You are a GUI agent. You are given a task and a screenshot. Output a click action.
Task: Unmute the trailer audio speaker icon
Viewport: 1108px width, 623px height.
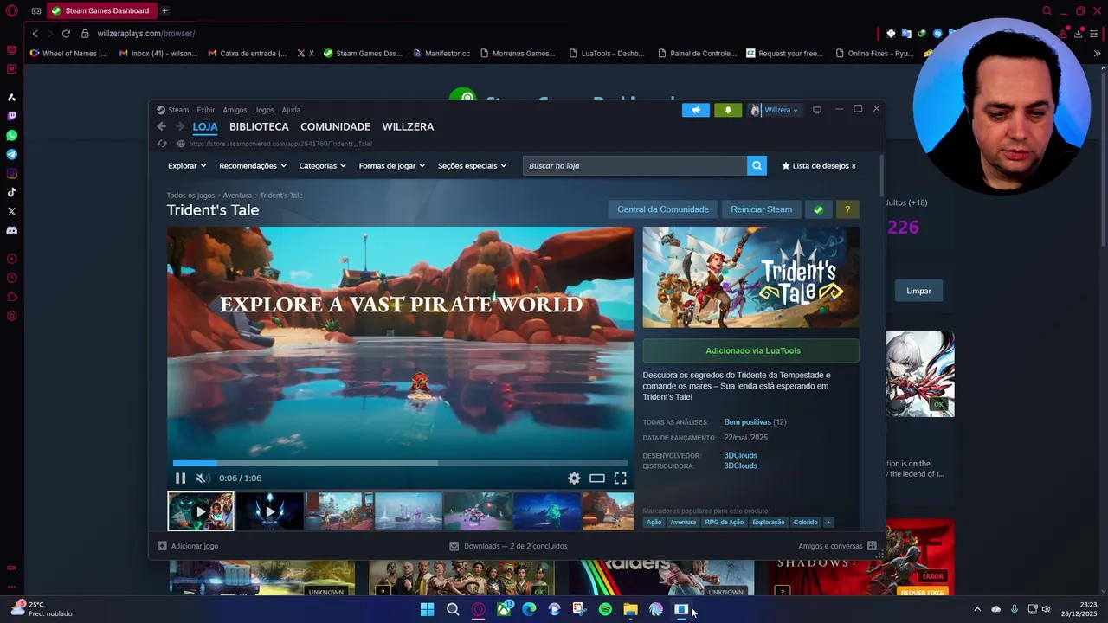202,478
